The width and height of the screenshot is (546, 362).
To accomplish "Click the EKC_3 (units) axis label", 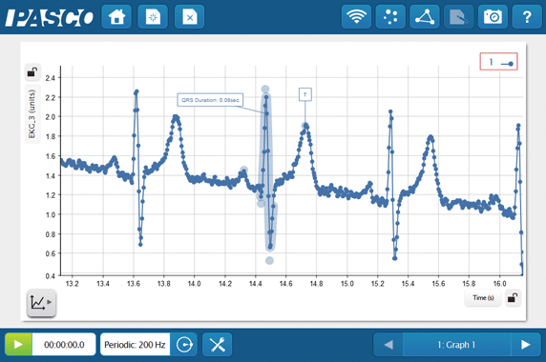I will click(32, 114).
